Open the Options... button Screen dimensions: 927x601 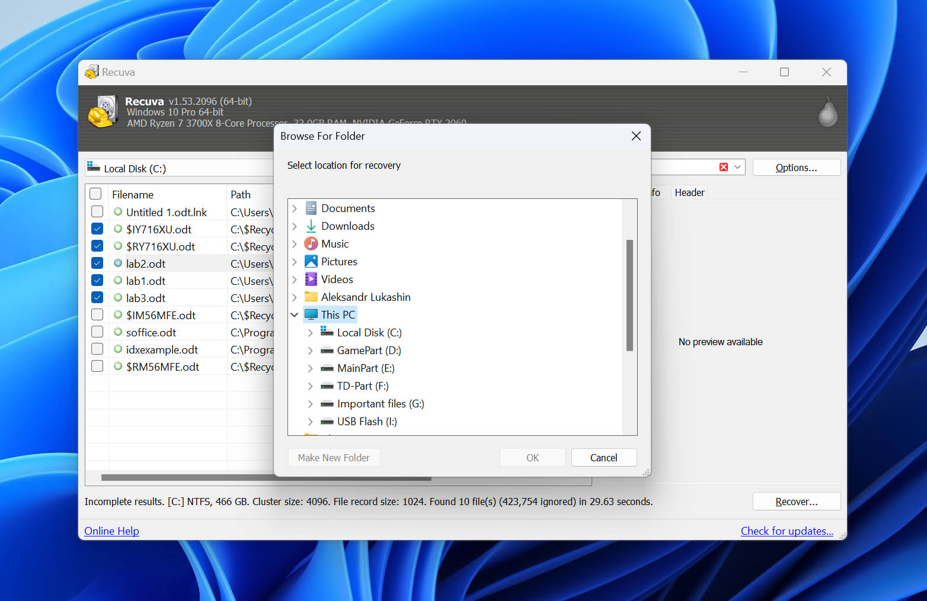coord(796,168)
